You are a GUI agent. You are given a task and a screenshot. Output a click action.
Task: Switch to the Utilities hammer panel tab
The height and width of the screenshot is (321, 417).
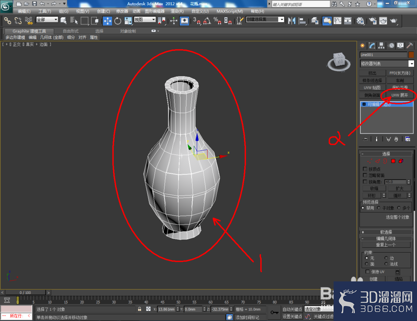click(410, 45)
